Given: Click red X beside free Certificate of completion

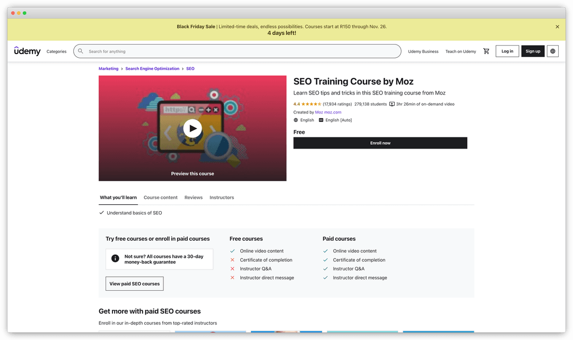Looking at the screenshot, I should pos(232,260).
